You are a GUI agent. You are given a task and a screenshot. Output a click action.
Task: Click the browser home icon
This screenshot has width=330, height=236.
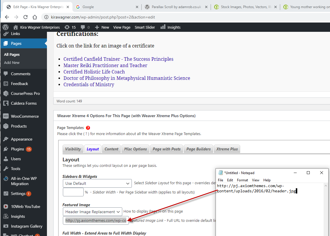click(34, 17)
